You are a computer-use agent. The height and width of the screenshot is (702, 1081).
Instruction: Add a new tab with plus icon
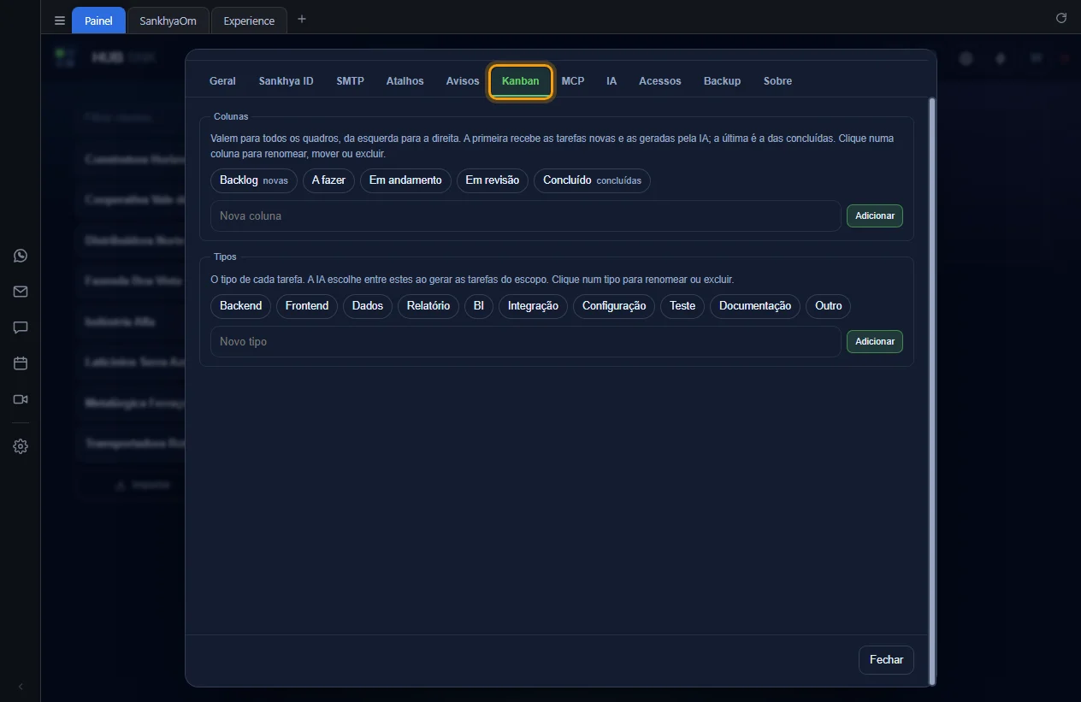(x=301, y=20)
